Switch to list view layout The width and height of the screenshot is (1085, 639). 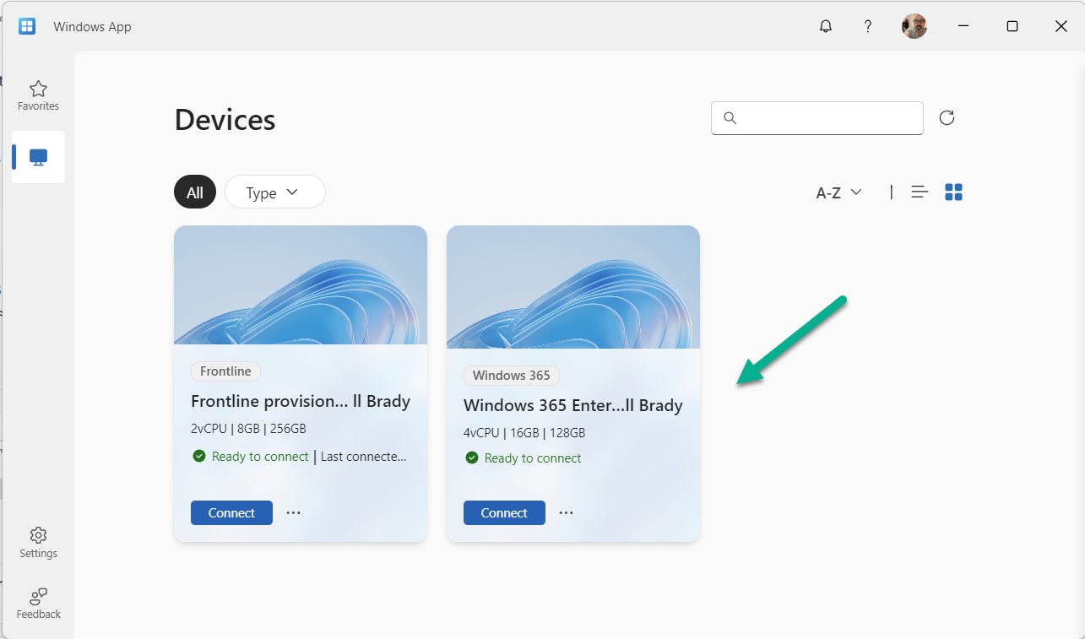[x=920, y=192]
